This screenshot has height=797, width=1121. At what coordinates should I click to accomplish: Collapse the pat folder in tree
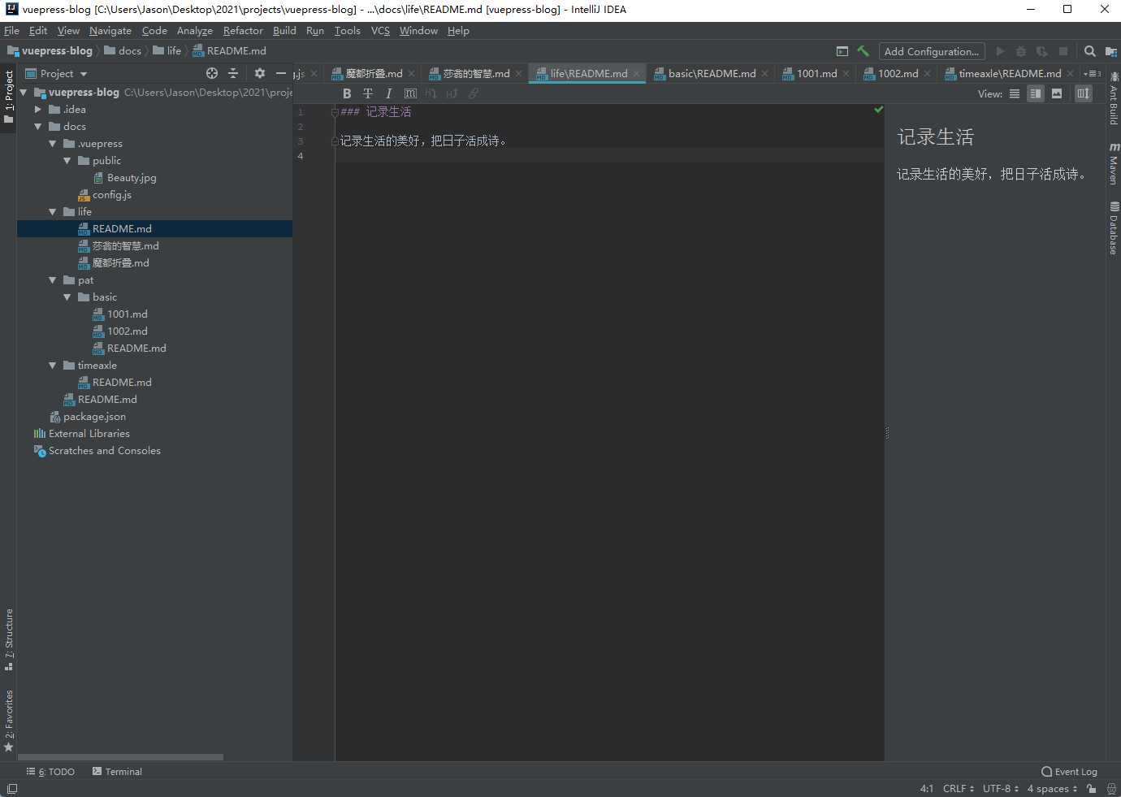tap(53, 280)
